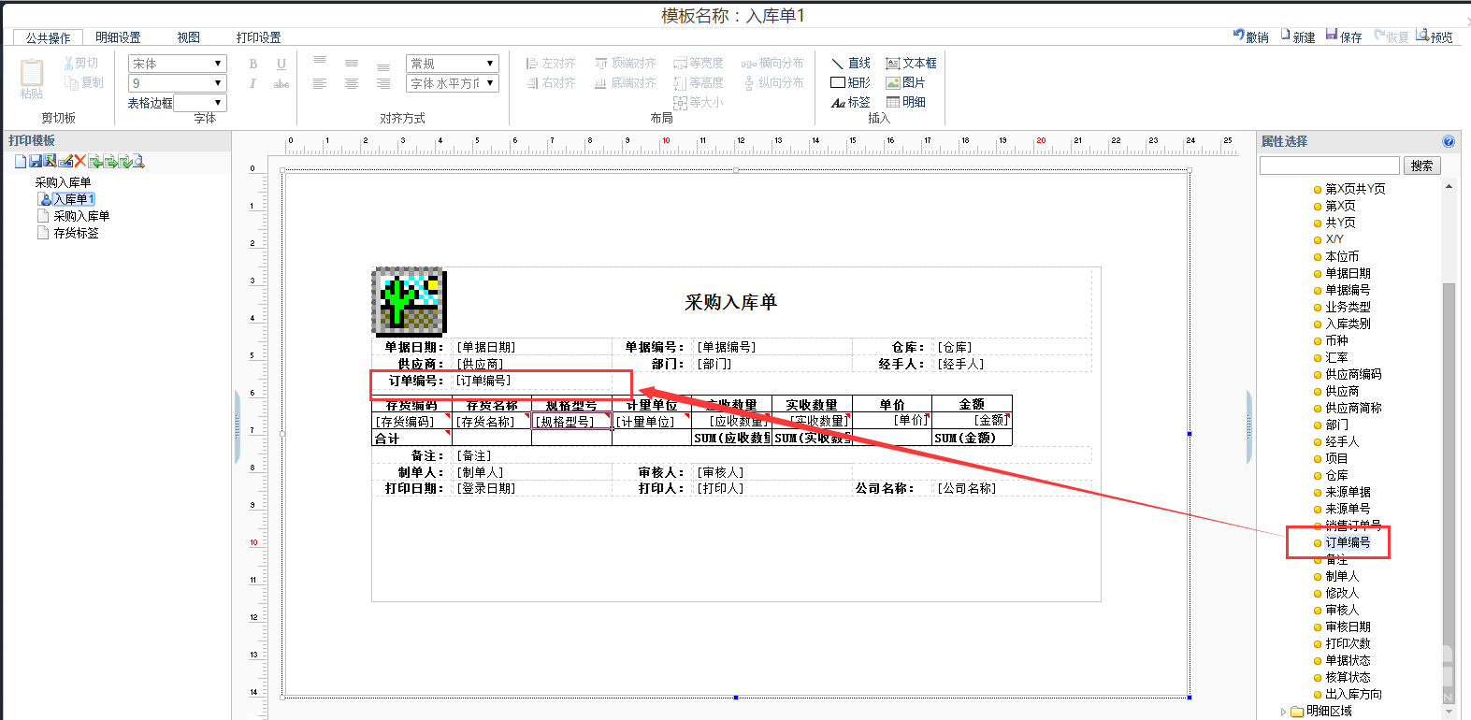Insert a rectangle shape (矩形)

pos(850,82)
